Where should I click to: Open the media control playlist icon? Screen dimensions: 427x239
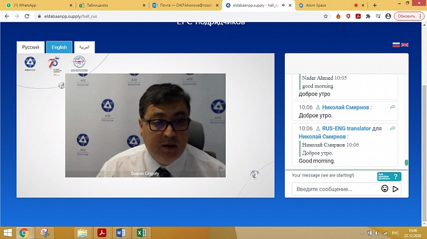378,16
